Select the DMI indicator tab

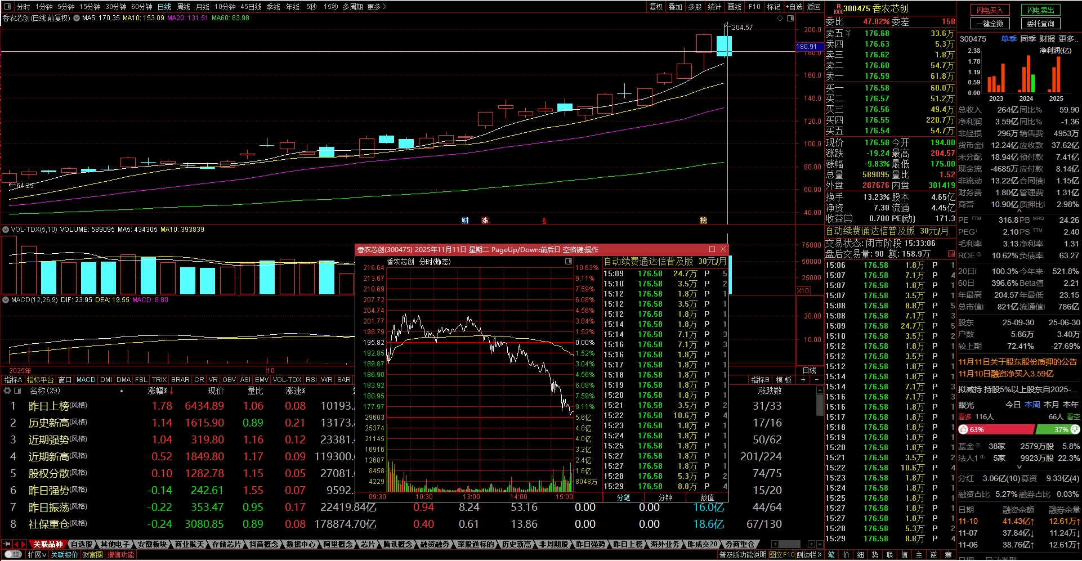[106, 380]
